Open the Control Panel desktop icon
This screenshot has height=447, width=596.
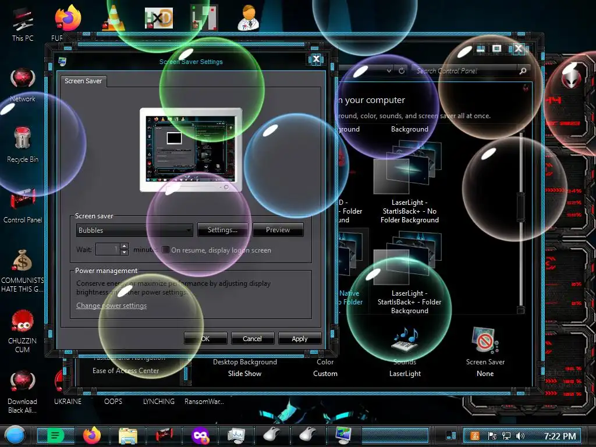tap(23, 205)
